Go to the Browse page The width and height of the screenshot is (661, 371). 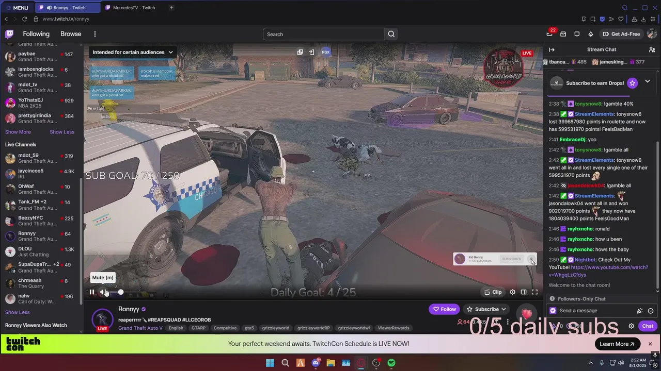(x=71, y=34)
